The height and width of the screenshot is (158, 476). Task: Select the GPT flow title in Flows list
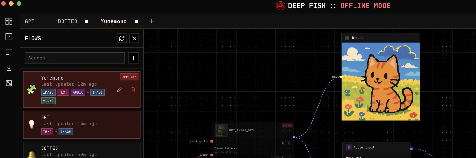45,117
